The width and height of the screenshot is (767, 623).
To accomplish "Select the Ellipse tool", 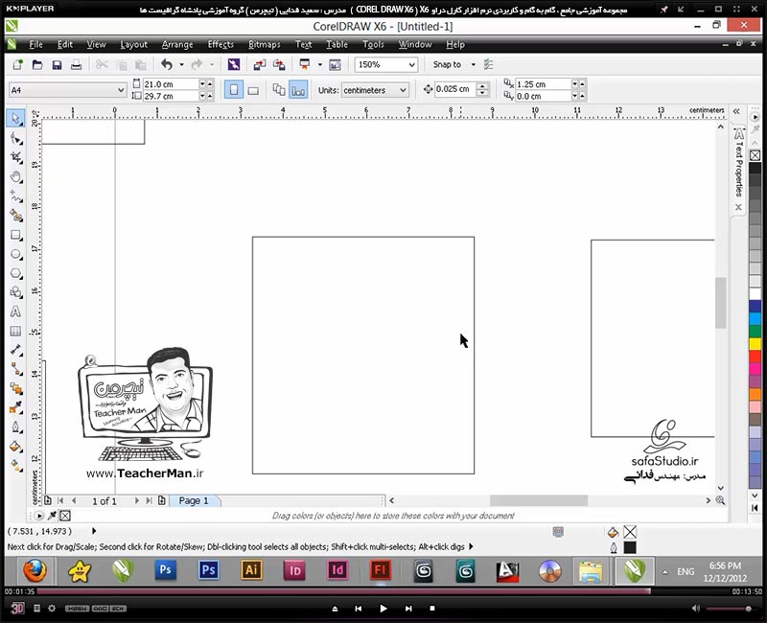I will (x=15, y=254).
